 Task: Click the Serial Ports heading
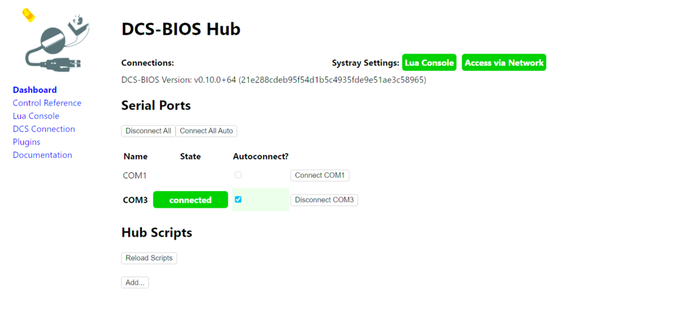tap(156, 106)
